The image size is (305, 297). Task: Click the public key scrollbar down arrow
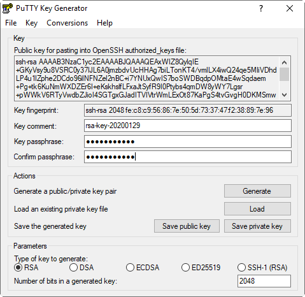284,95
